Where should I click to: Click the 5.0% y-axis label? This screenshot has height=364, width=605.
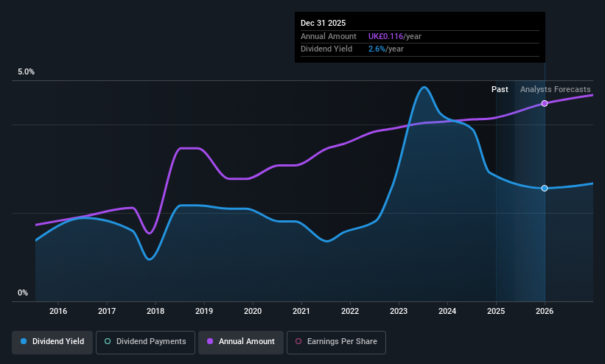click(x=27, y=71)
